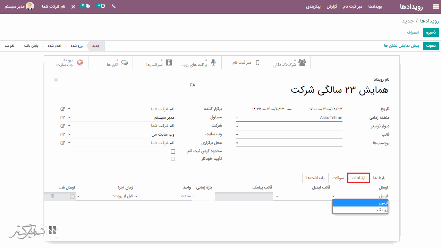Click the 'ذخیره' save button
The height and width of the screenshot is (248, 441).
[431, 33]
